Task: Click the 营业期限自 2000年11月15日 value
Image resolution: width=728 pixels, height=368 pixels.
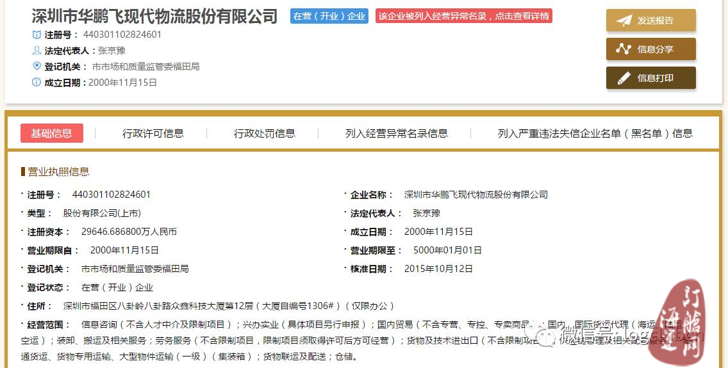Action: [124, 250]
